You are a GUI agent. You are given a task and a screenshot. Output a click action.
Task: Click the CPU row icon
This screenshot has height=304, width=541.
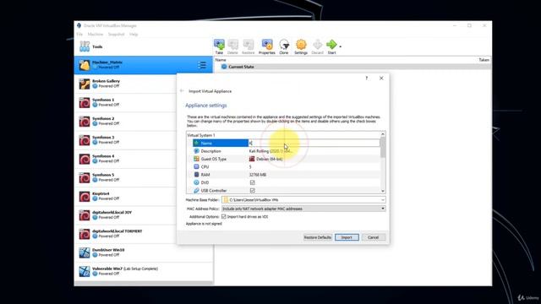click(x=196, y=167)
